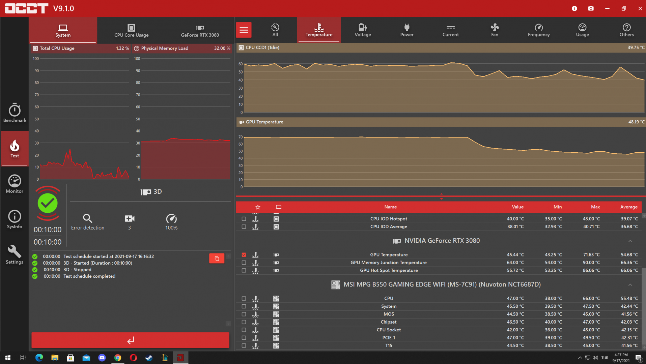Switch to the CPU Core Usage tab
The height and width of the screenshot is (364, 646).
[x=132, y=30]
